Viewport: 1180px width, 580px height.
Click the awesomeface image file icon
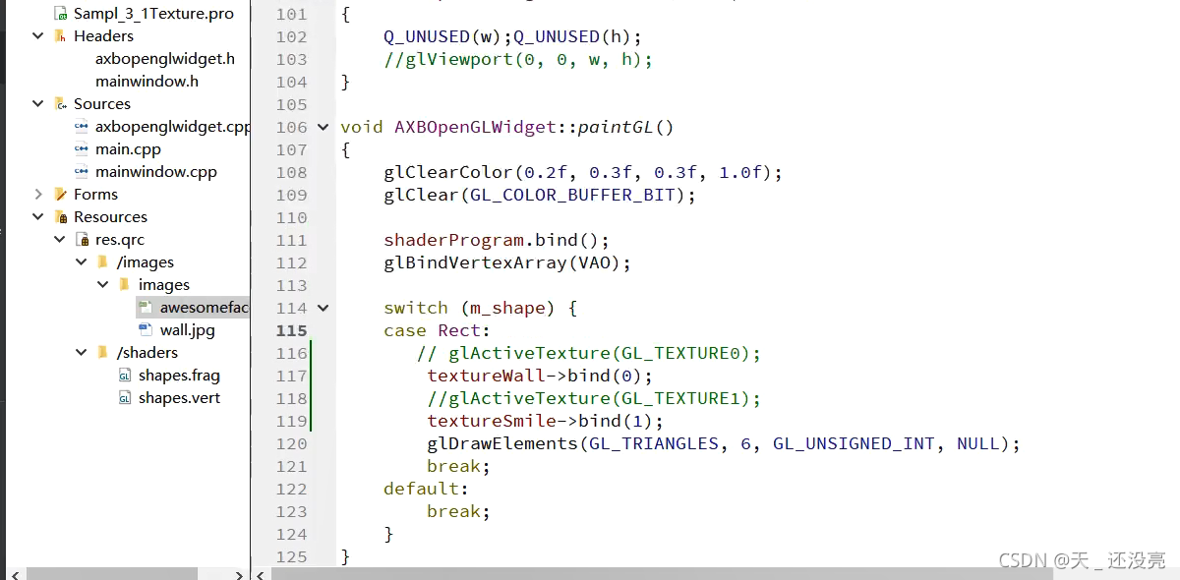[146, 308]
